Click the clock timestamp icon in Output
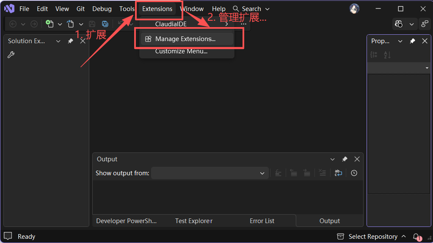The width and height of the screenshot is (433, 243). (354, 173)
